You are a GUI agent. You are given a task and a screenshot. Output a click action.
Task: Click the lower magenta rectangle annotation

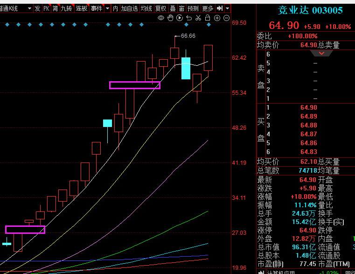[25, 230]
